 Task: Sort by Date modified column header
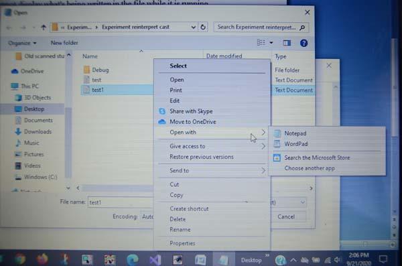pos(224,56)
